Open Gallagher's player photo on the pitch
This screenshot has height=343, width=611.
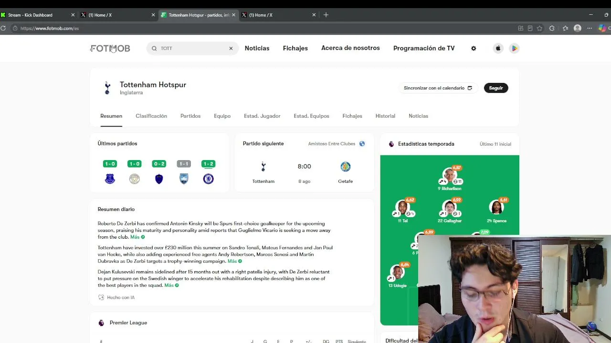click(x=450, y=208)
